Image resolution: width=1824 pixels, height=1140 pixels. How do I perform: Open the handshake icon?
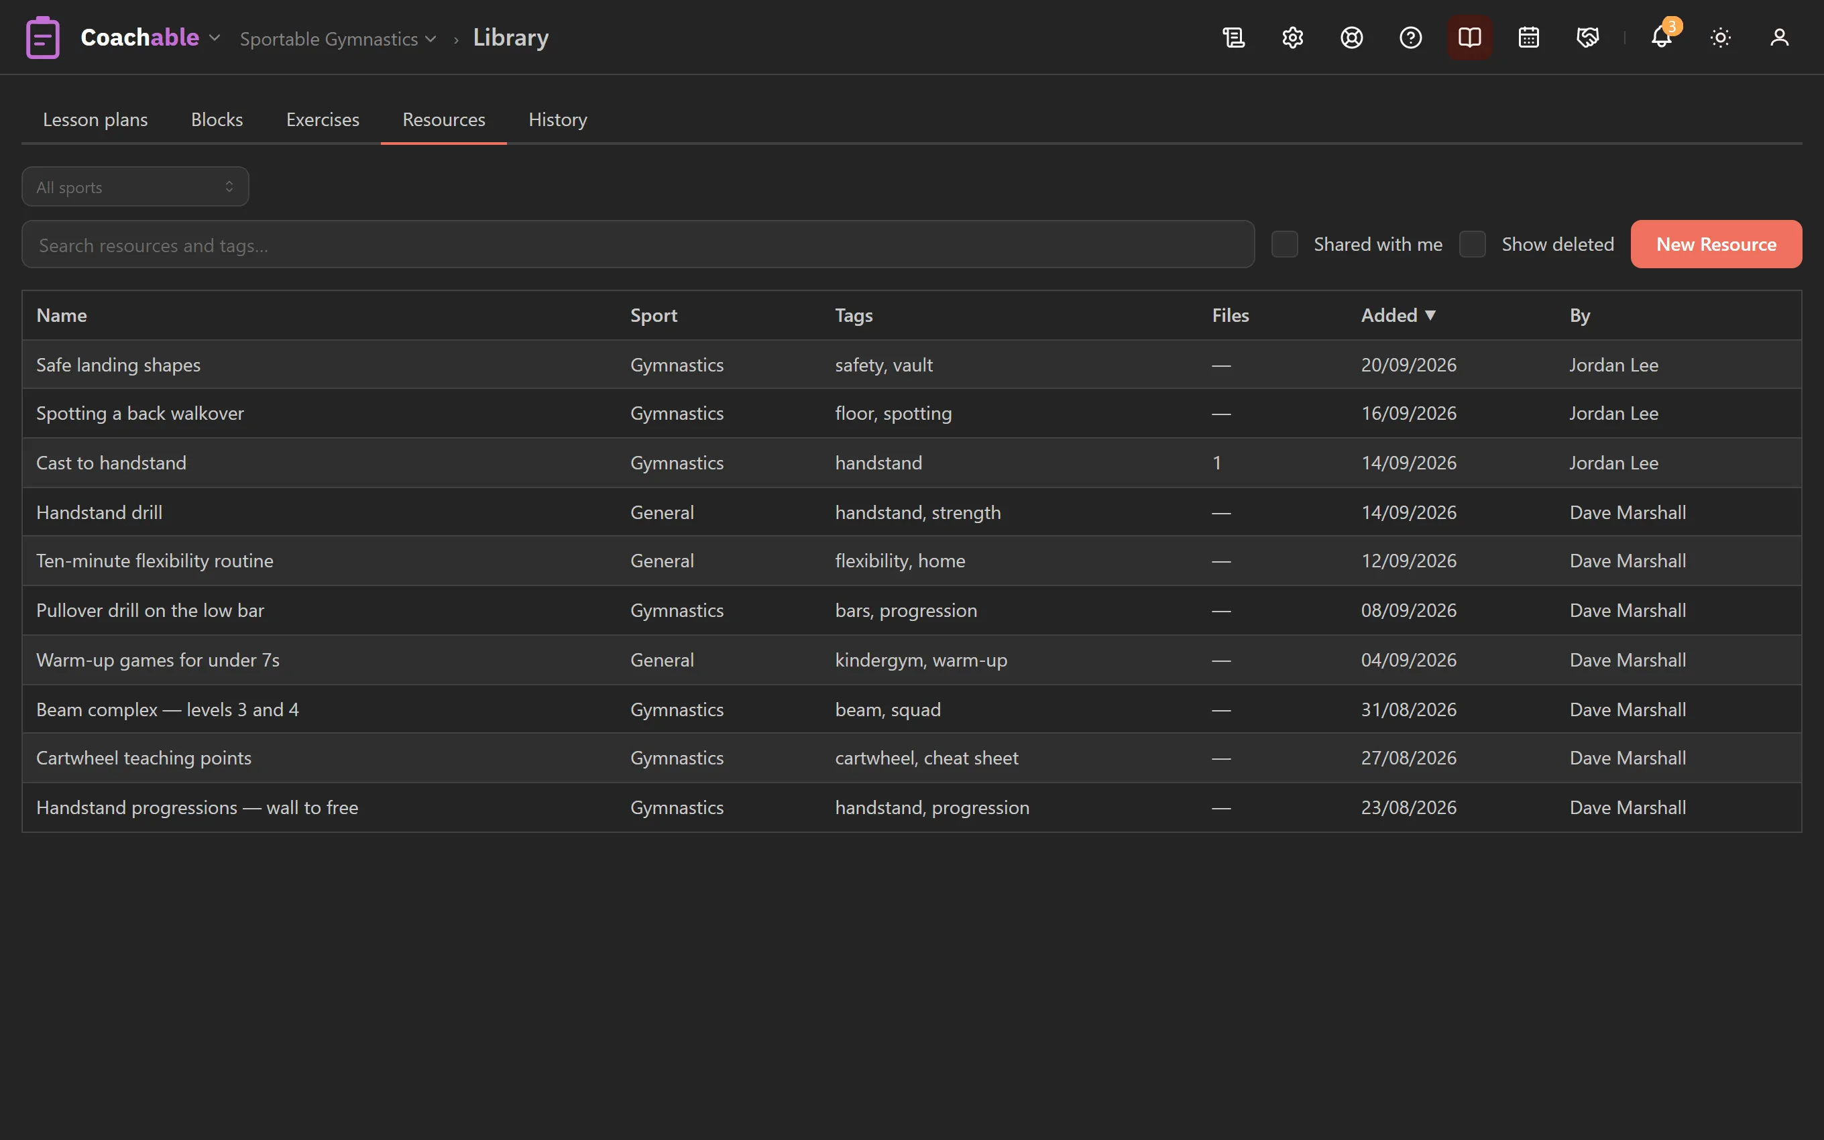(1587, 37)
